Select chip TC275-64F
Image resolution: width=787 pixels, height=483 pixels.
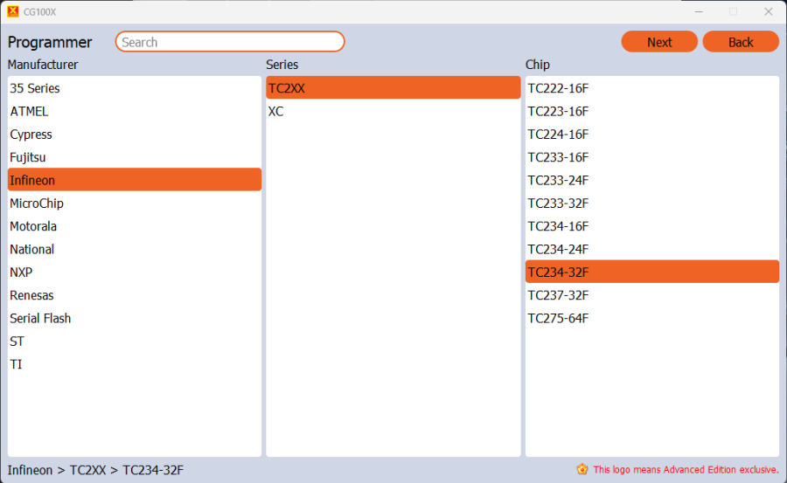point(558,318)
